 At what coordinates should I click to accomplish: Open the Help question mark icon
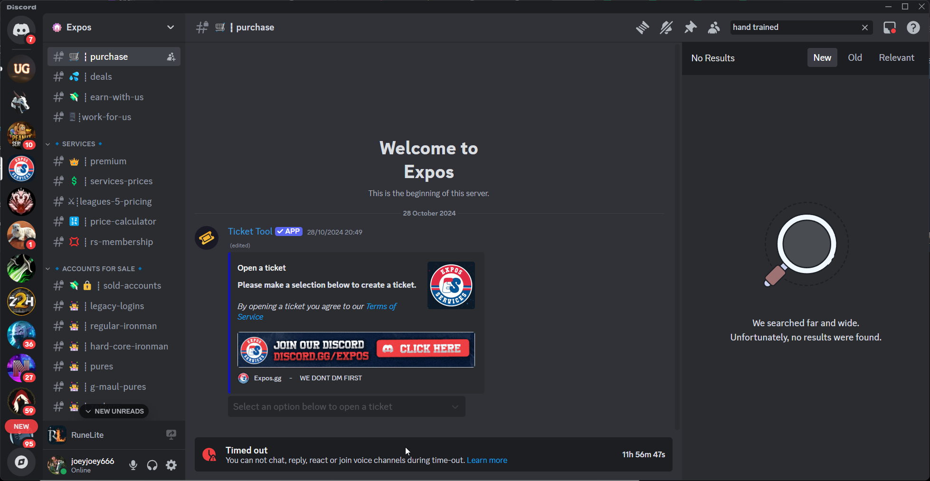pos(913,28)
